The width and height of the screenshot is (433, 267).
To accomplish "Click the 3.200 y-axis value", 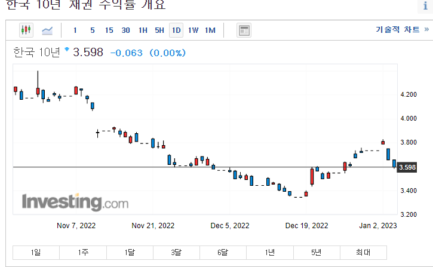I will pos(409,214).
